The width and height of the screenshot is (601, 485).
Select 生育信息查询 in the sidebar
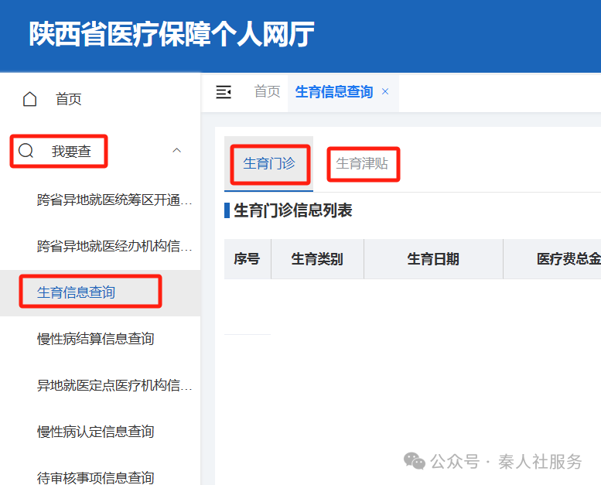(x=76, y=292)
